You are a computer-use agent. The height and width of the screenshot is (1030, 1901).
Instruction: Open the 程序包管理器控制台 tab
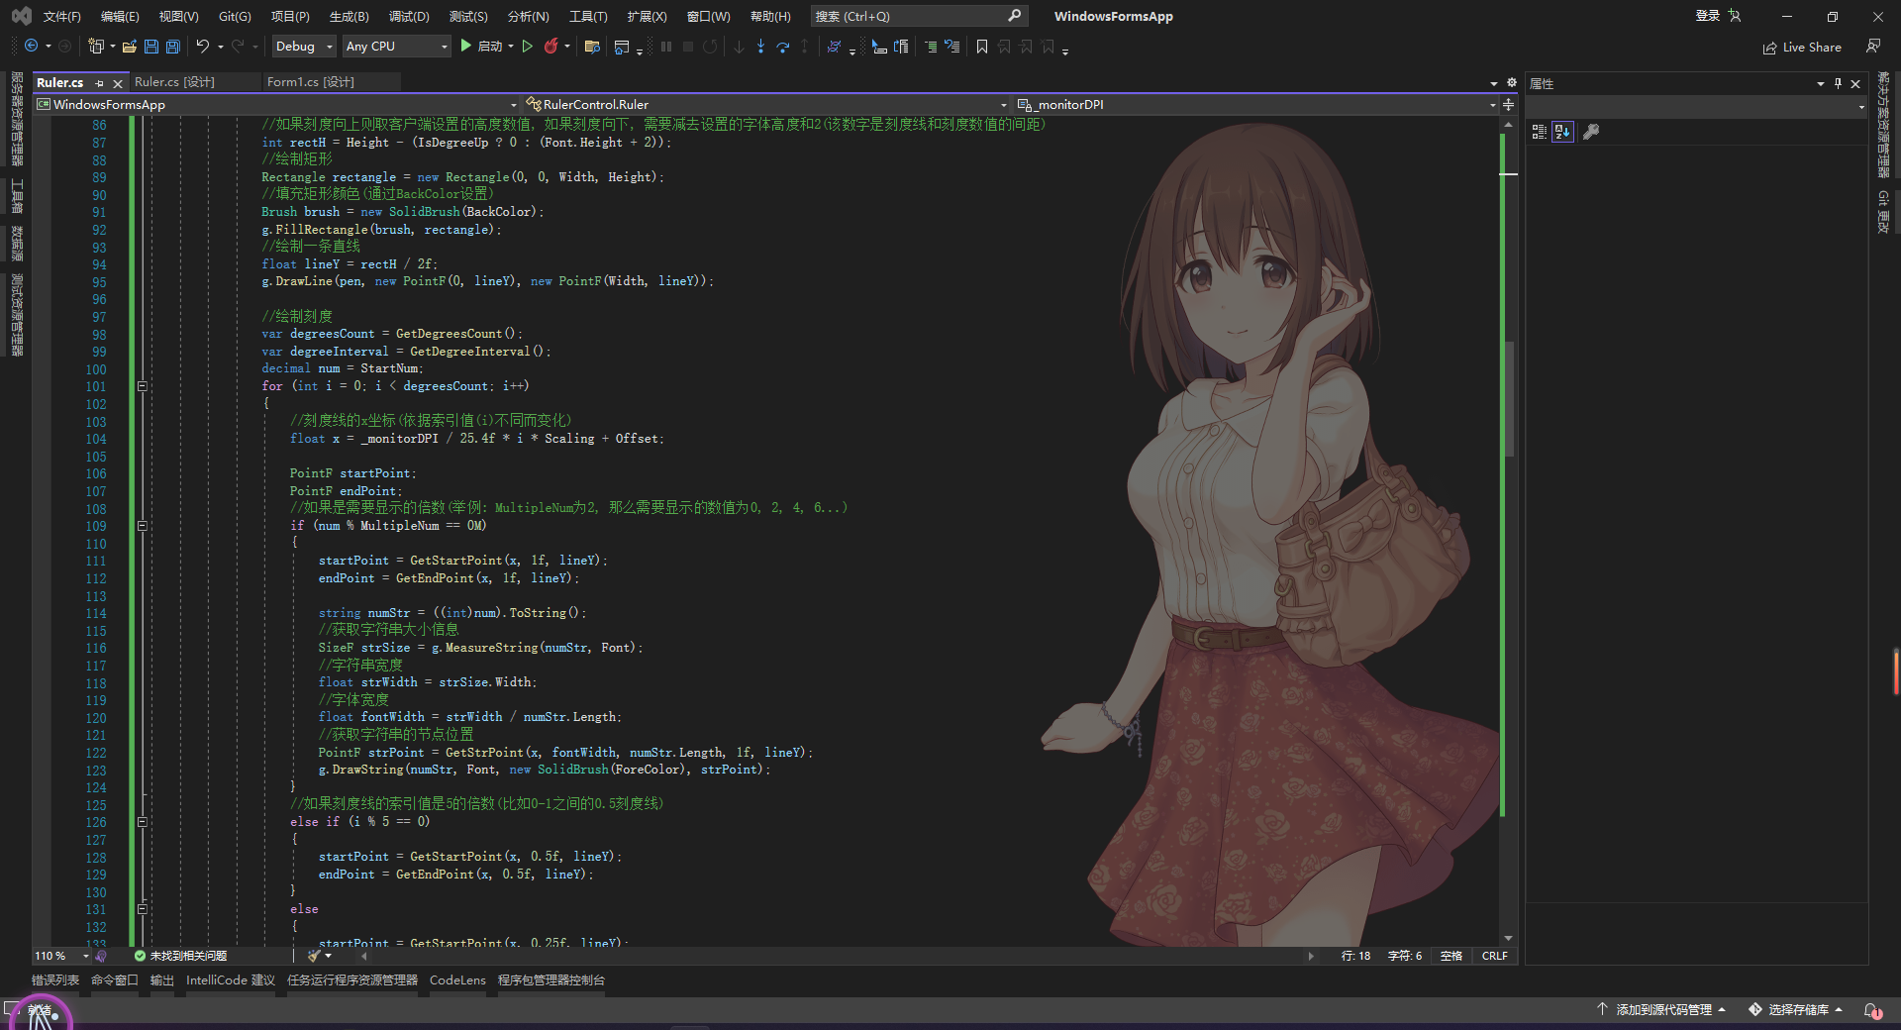[551, 979]
